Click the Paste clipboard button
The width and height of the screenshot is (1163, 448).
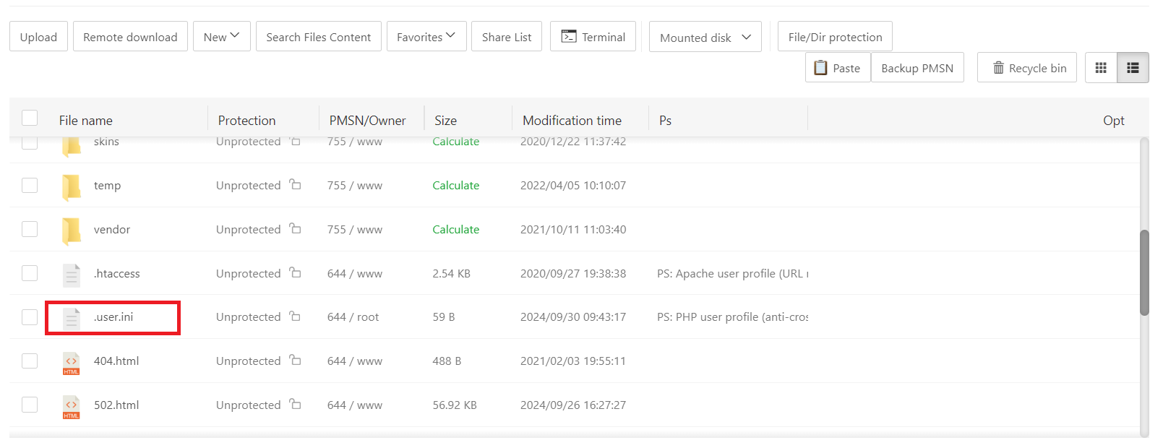(x=838, y=68)
